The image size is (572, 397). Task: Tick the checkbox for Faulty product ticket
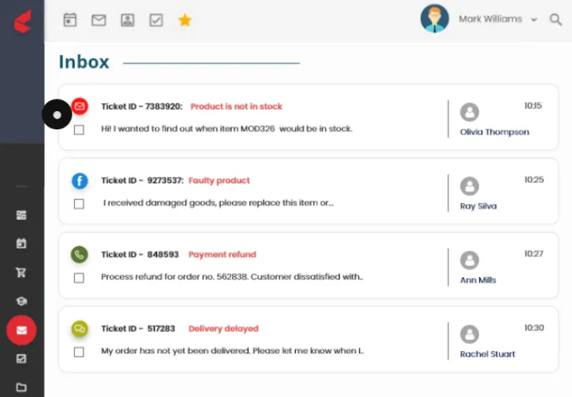tap(79, 204)
